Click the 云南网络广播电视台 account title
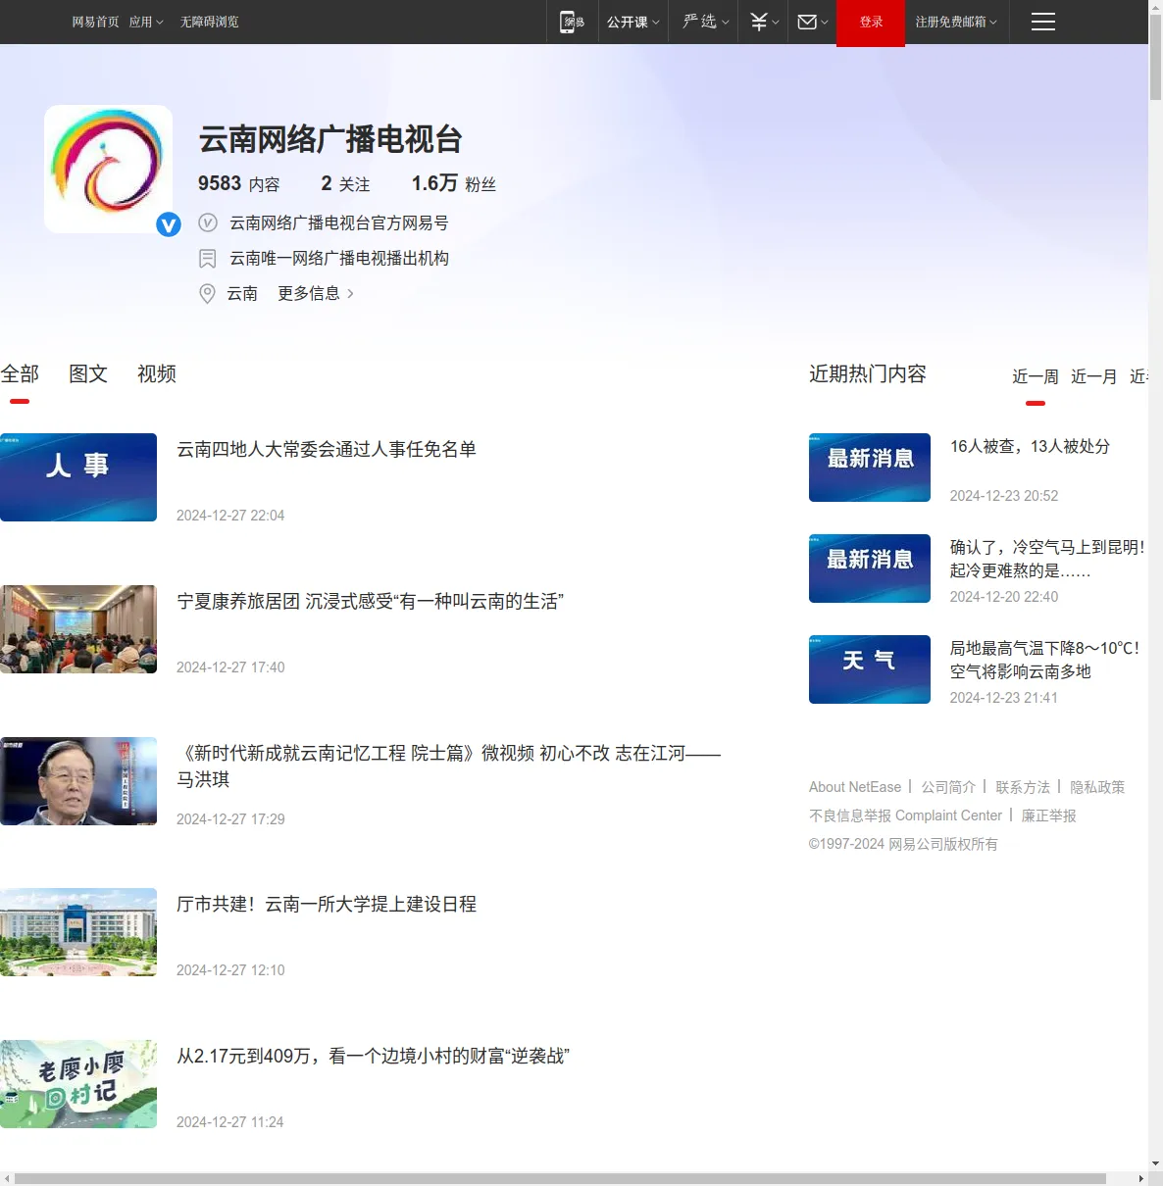The image size is (1163, 1186). [x=330, y=139]
